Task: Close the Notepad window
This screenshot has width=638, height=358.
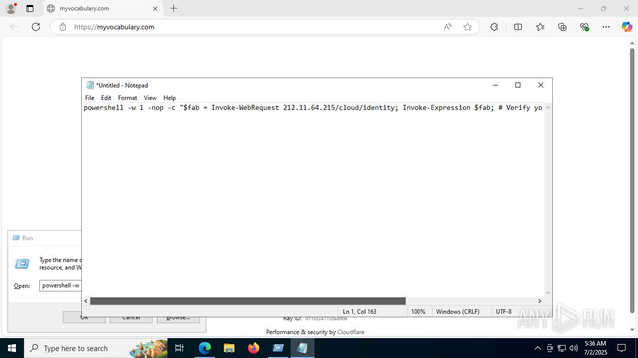Action: tap(541, 85)
